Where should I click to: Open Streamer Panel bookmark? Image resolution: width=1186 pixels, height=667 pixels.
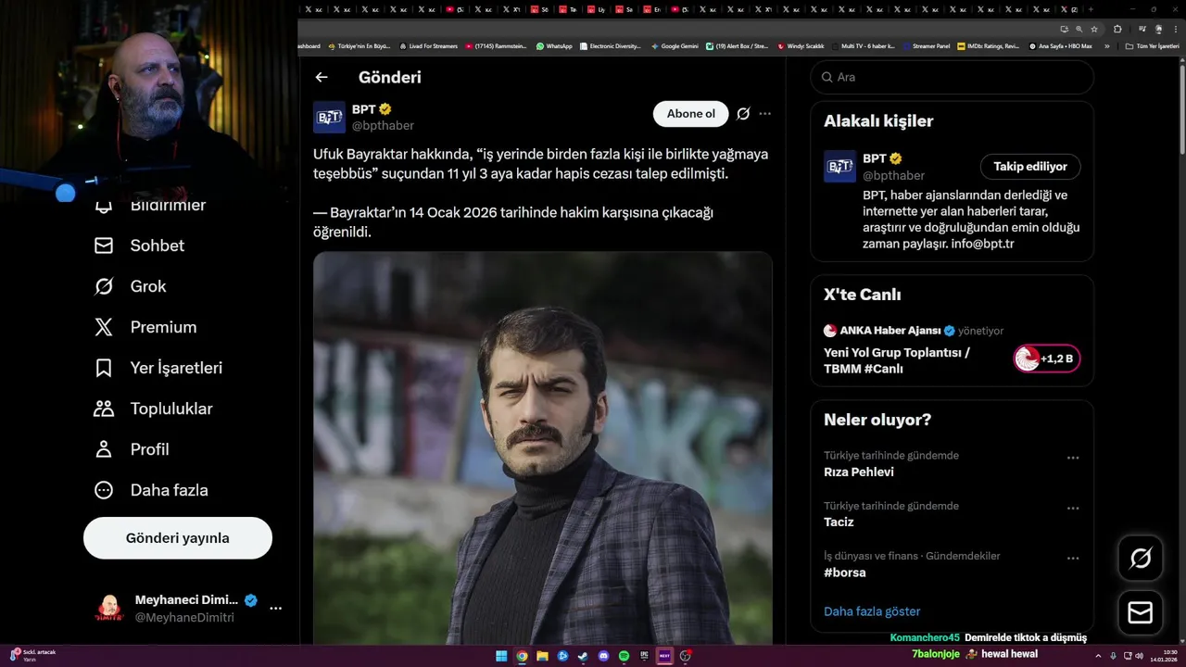click(926, 45)
